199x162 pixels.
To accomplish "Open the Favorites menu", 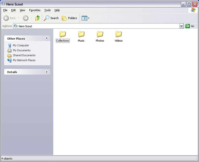I will (x=35, y=10).
